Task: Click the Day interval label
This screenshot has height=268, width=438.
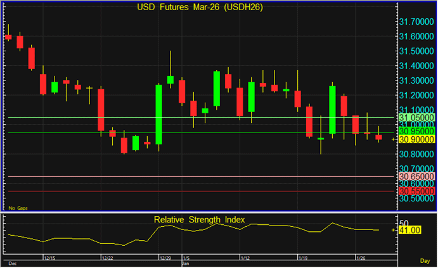Action: (x=424, y=260)
